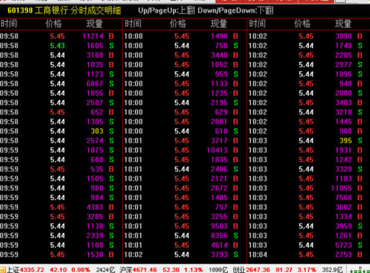Screen dimensions: 370x273
Task: Click the rightmost column's 现量 header
Action: 343,23
